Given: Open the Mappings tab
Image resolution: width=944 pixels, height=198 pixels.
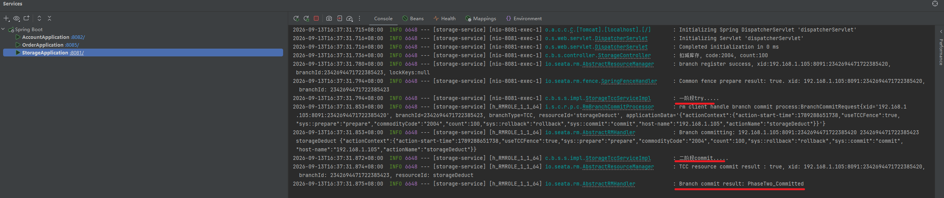Looking at the screenshot, I should pyautogui.click(x=481, y=18).
